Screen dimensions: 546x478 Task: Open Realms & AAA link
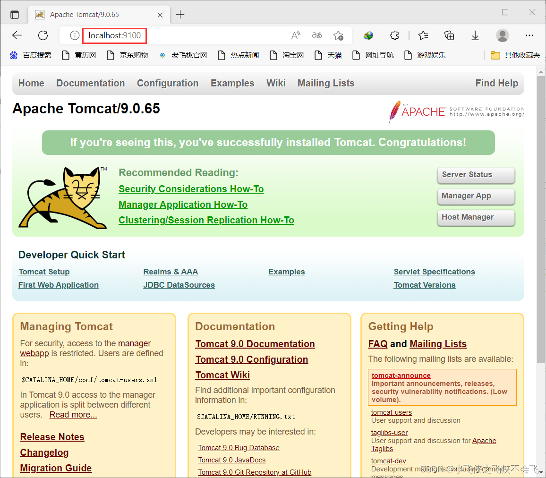(171, 272)
